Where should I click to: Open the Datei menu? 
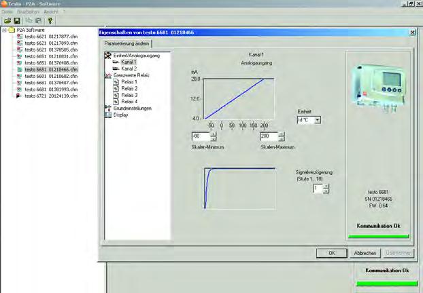click(x=7, y=12)
